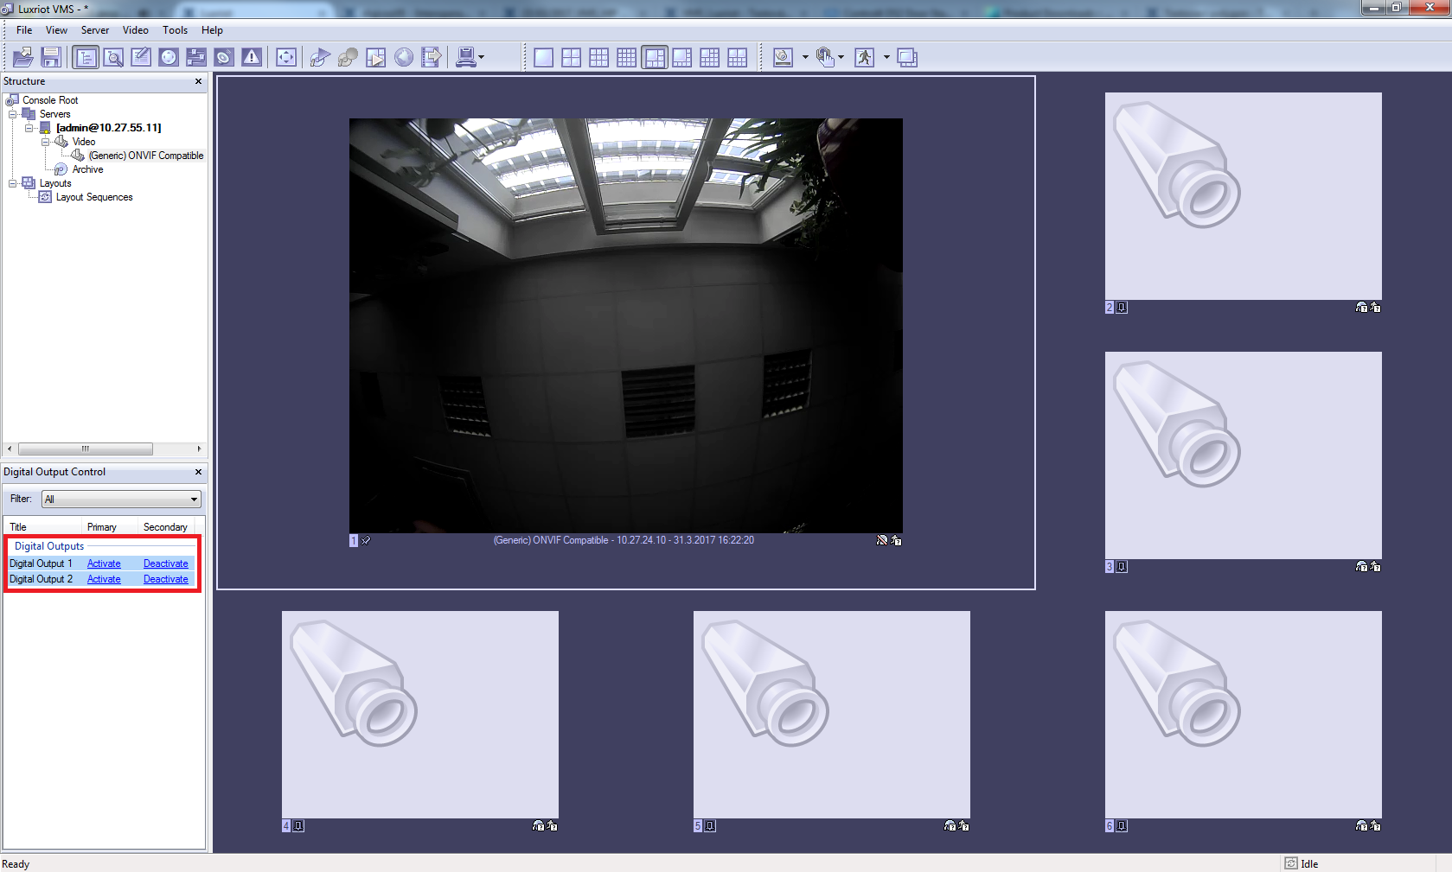Click the speaker audio toolbar icon

tap(223, 57)
